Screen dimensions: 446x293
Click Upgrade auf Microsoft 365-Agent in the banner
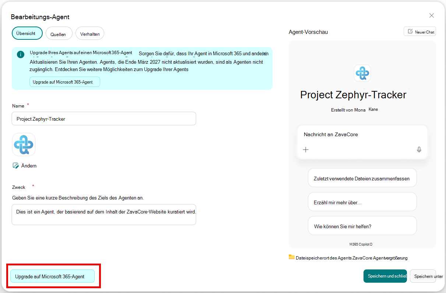(65, 82)
